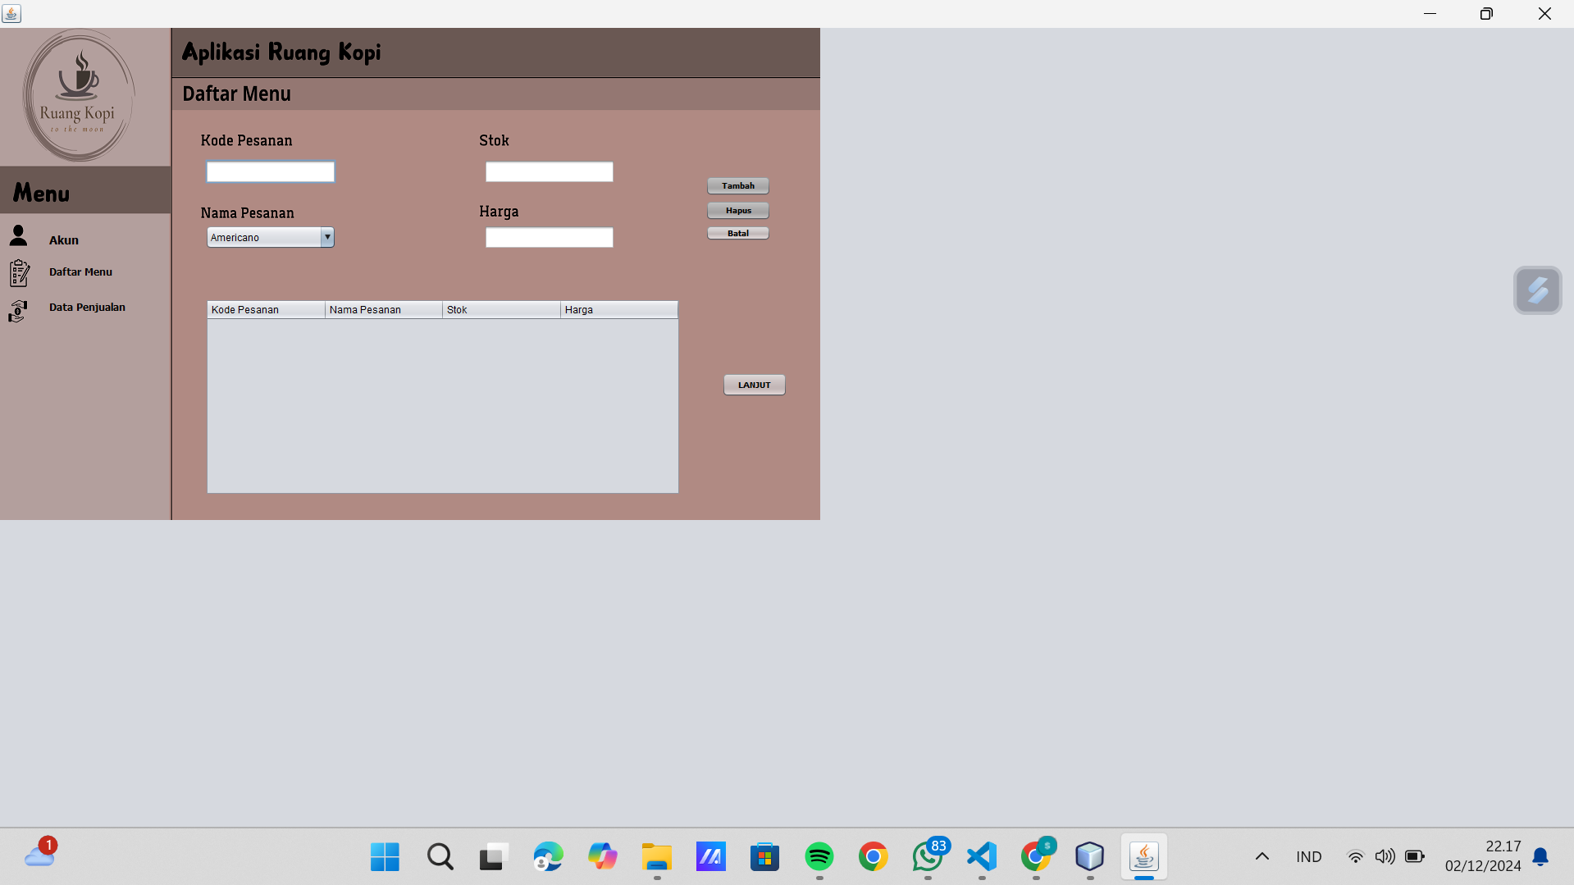
Task: Open Spotify from the taskbar
Action: pyautogui.click(x=819, y=856)
